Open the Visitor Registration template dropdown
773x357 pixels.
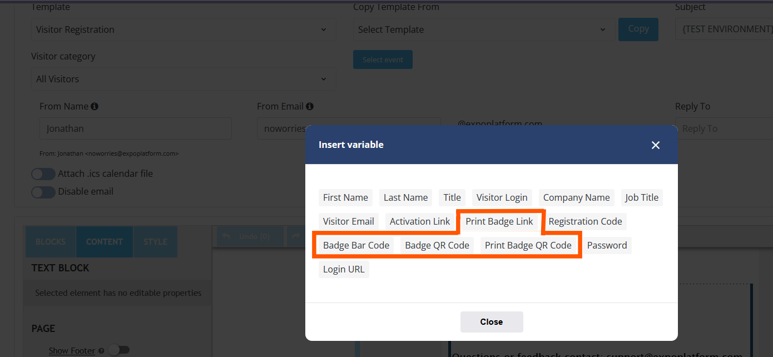tap(184, 29)
